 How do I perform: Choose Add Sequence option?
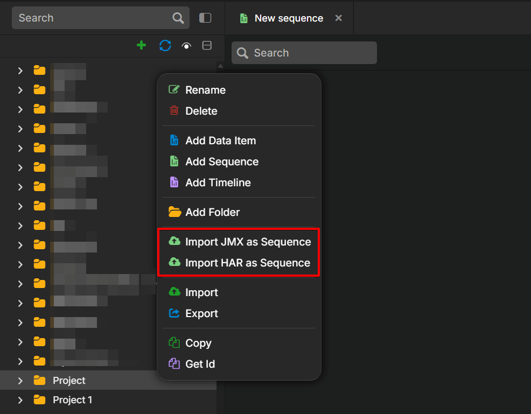(x=222, y=162)
